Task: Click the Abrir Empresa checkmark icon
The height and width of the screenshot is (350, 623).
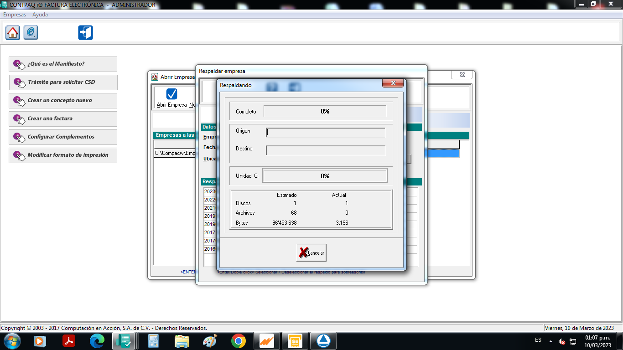Action: coord(172,94)
